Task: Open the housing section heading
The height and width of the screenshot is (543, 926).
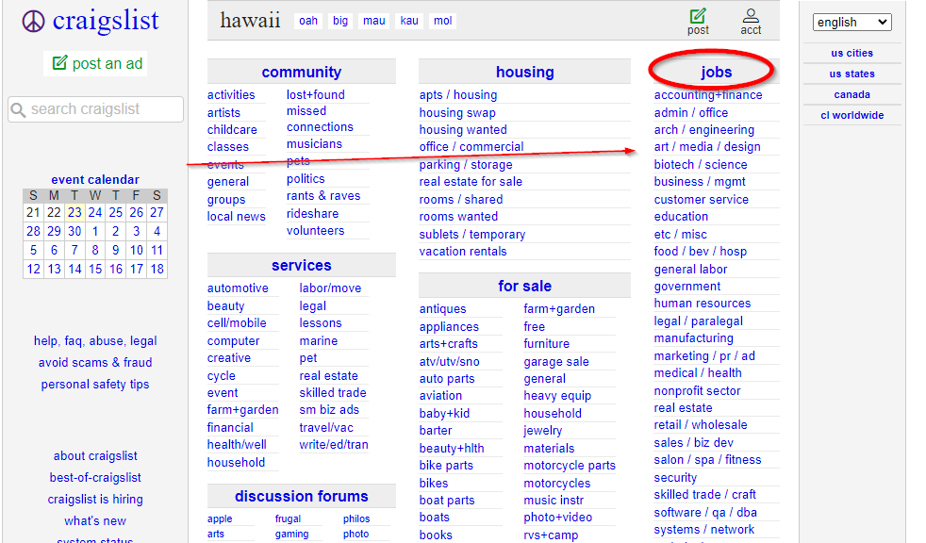Action: [525, 72]
